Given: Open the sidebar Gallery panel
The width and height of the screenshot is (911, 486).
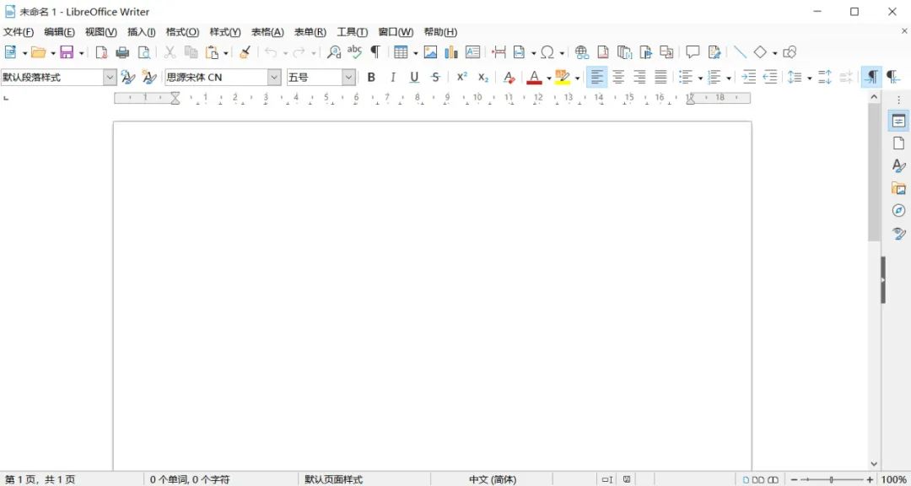Looking at the screenshot, I should pyautogui.click(x=898, y=188).
